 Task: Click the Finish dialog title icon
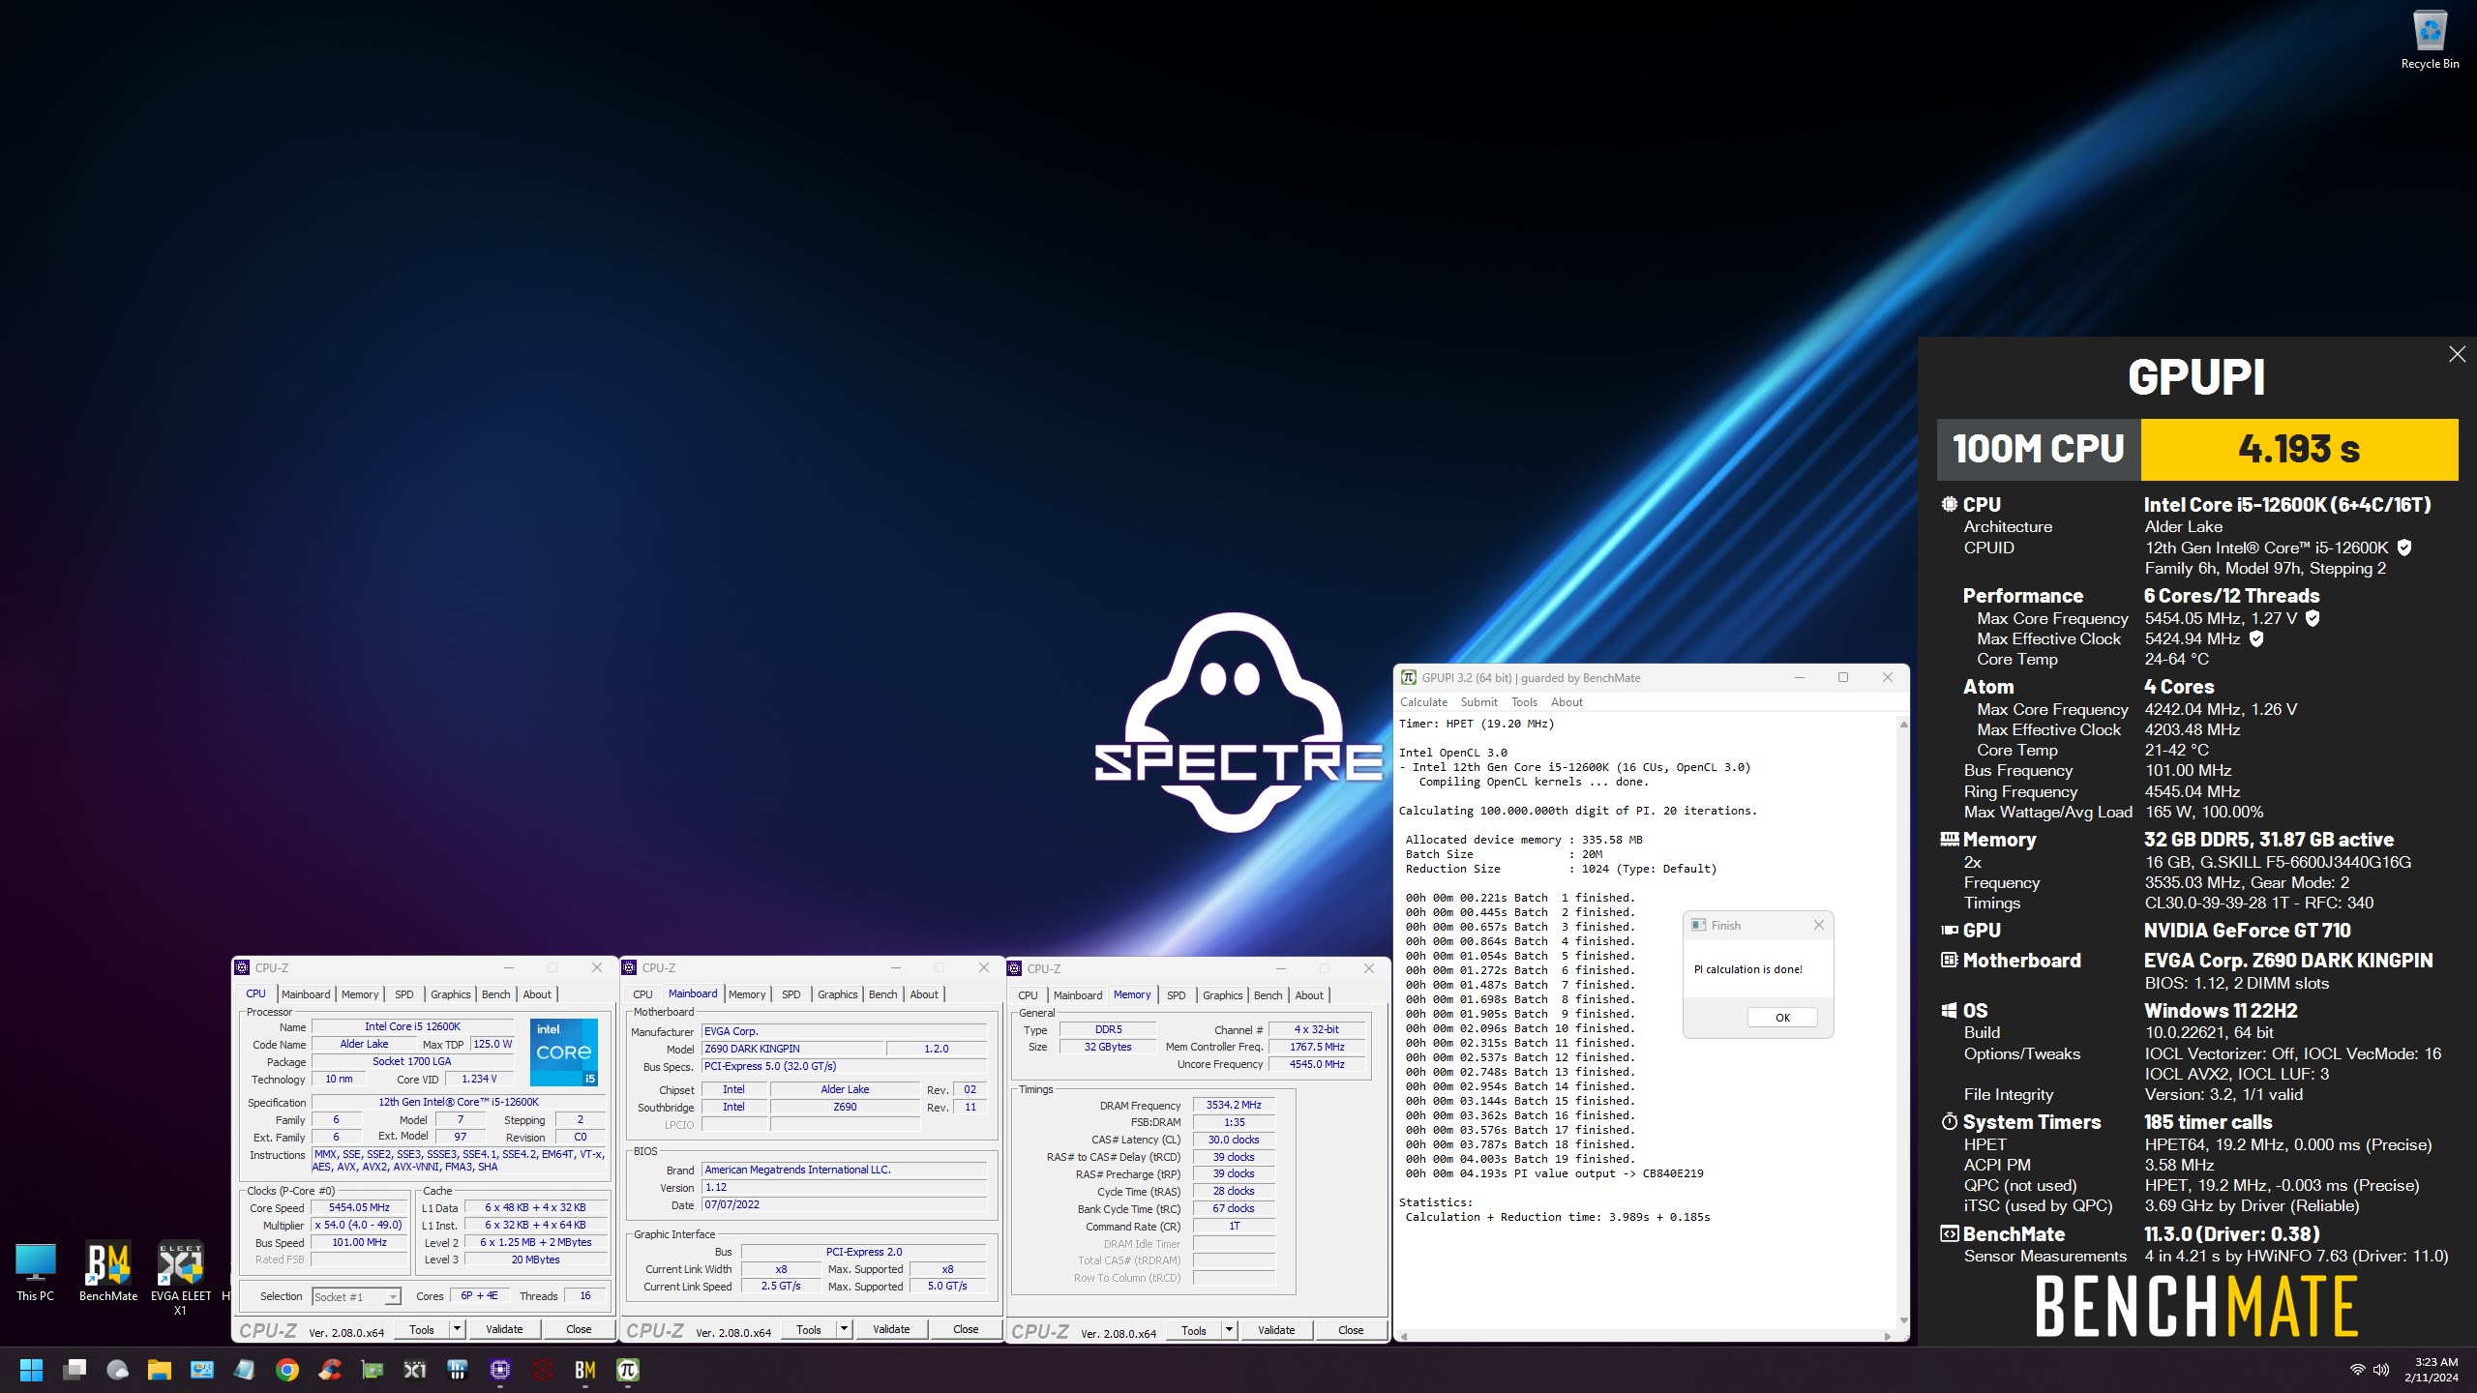tap(1698, 925)
